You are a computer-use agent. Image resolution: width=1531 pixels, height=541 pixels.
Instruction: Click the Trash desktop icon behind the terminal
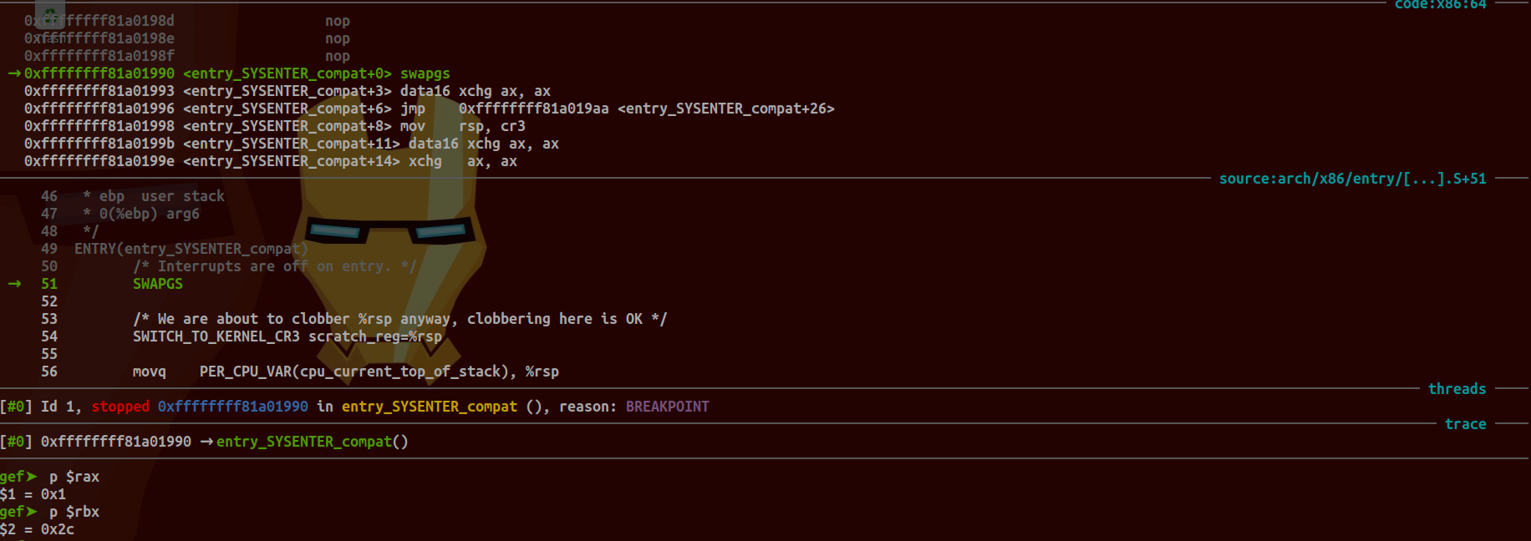click(x=50, y=15)
